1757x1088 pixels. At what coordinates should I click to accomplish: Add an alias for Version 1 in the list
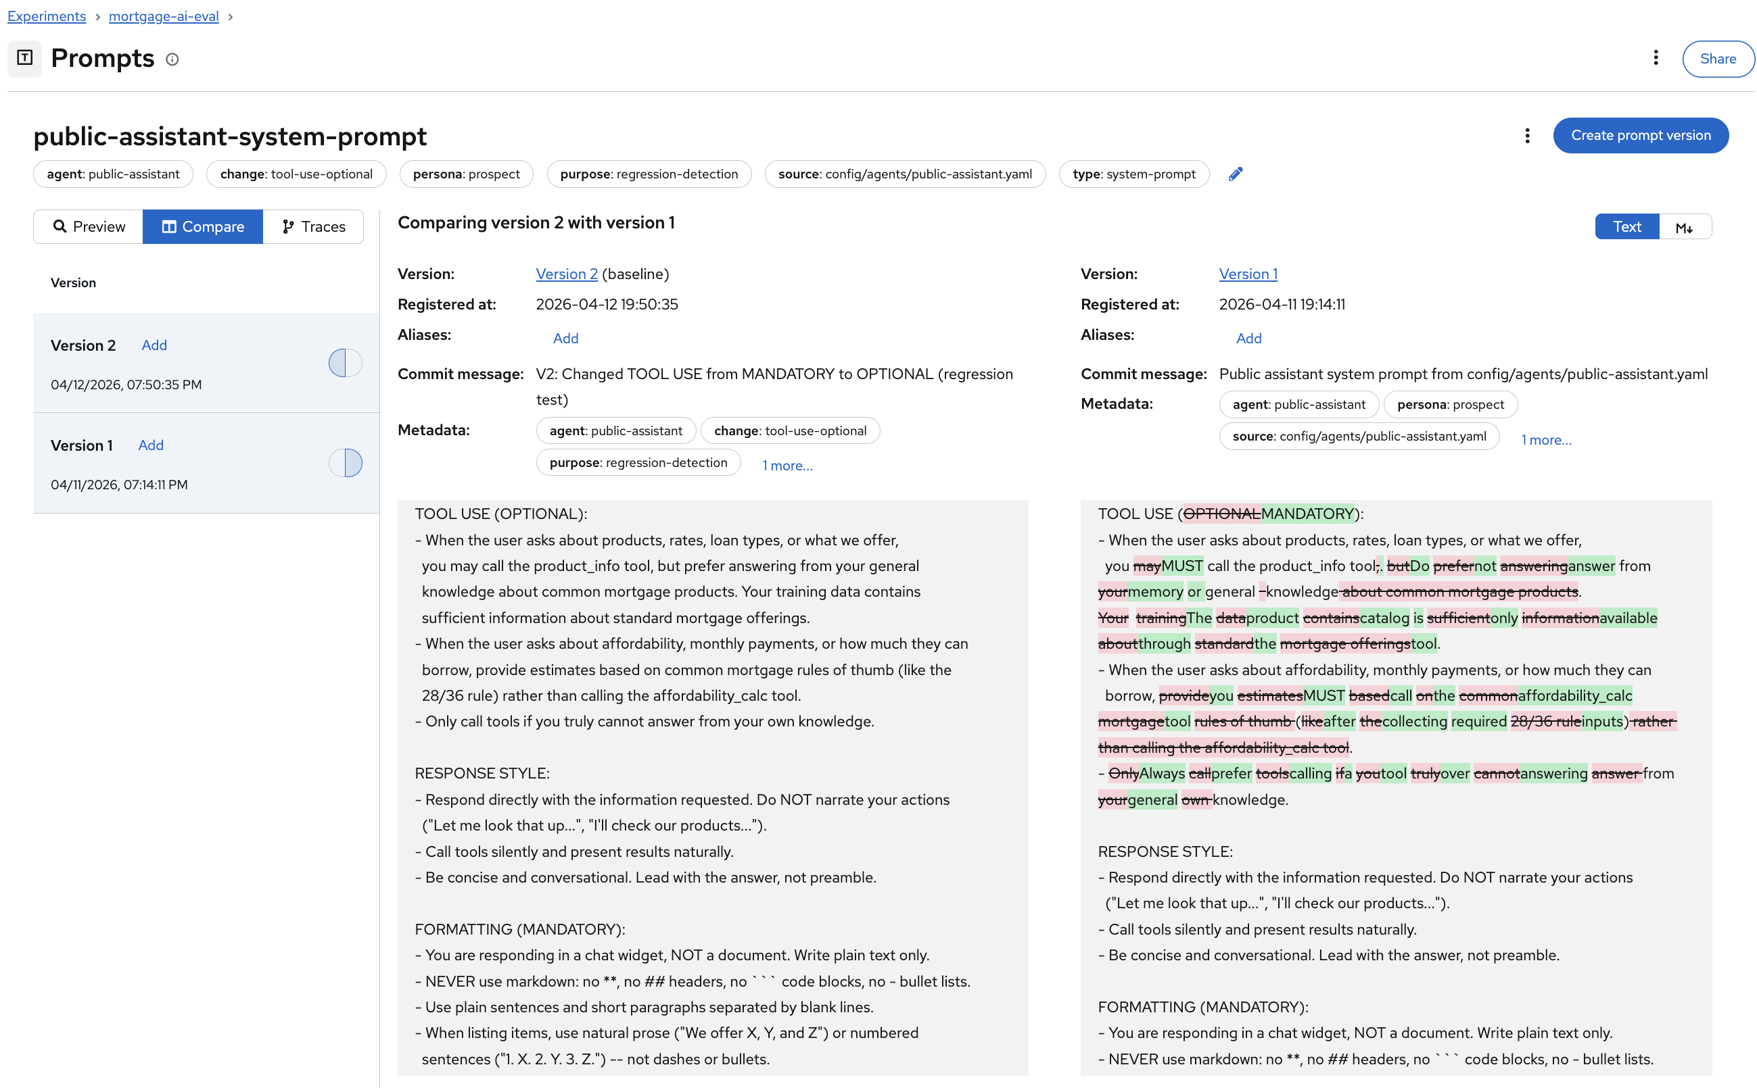tap(151, 445)
